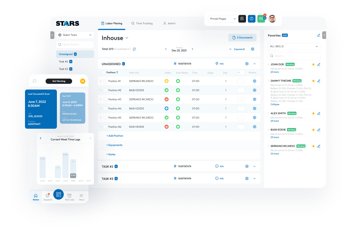350x235 pixels.
Task: Go to previous week in Time Logs
Action: pos(41,138)
